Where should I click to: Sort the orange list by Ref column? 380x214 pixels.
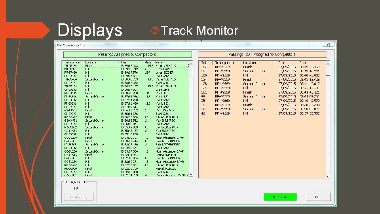[206, 63]
